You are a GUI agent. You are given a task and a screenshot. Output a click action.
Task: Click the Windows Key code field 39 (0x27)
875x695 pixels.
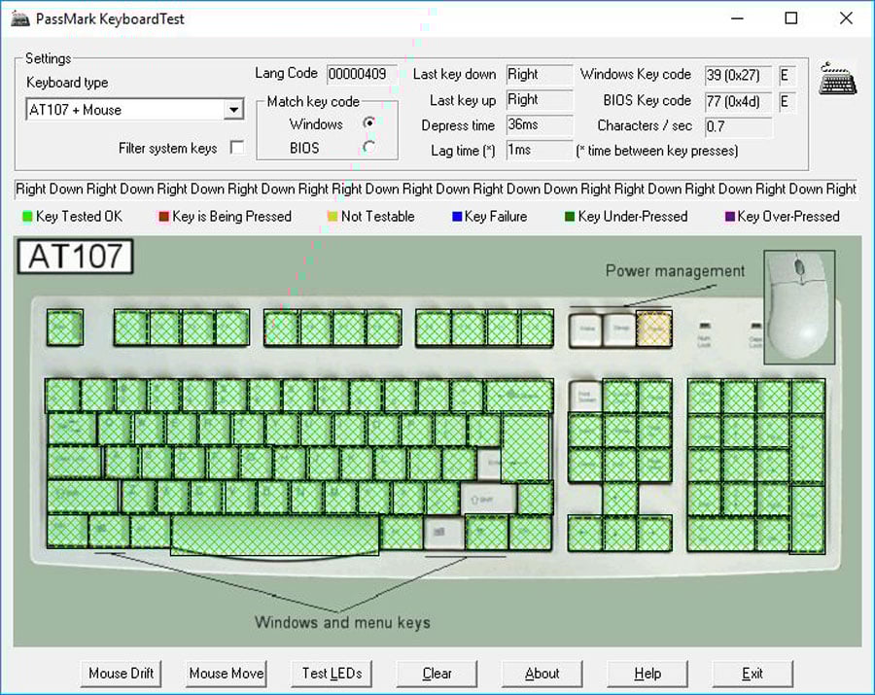tap(738, 75)
